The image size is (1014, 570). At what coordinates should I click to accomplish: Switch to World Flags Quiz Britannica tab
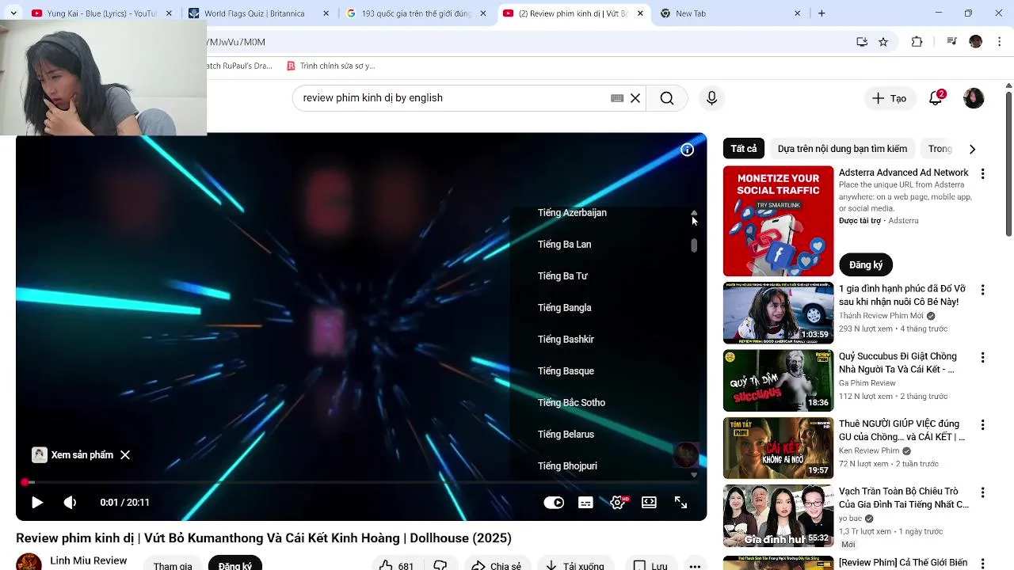tap(253, 13)
